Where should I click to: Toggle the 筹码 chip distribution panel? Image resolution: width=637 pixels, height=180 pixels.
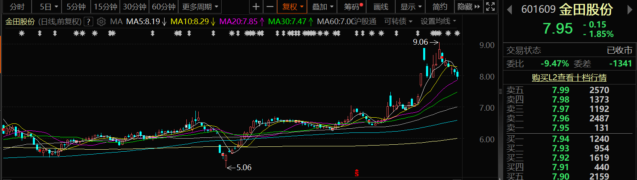[353, 7]
